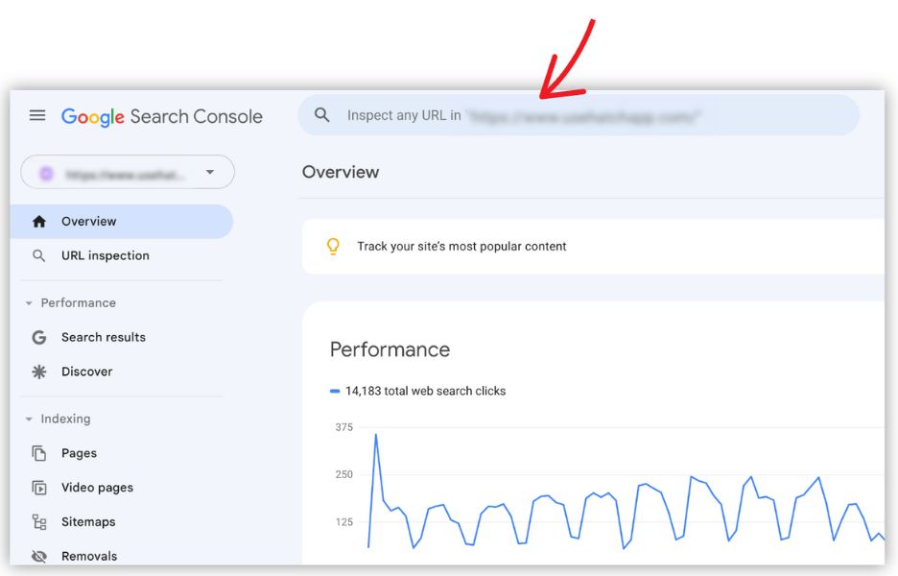
Task: Click the Removals crossed-eye icon
Action: tap(39, 556)
